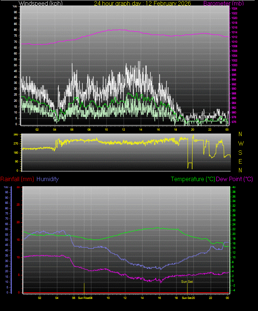Click the red 25 value on rainfall axis
This screenshot has width=258, height=311.
pos(18,205)
